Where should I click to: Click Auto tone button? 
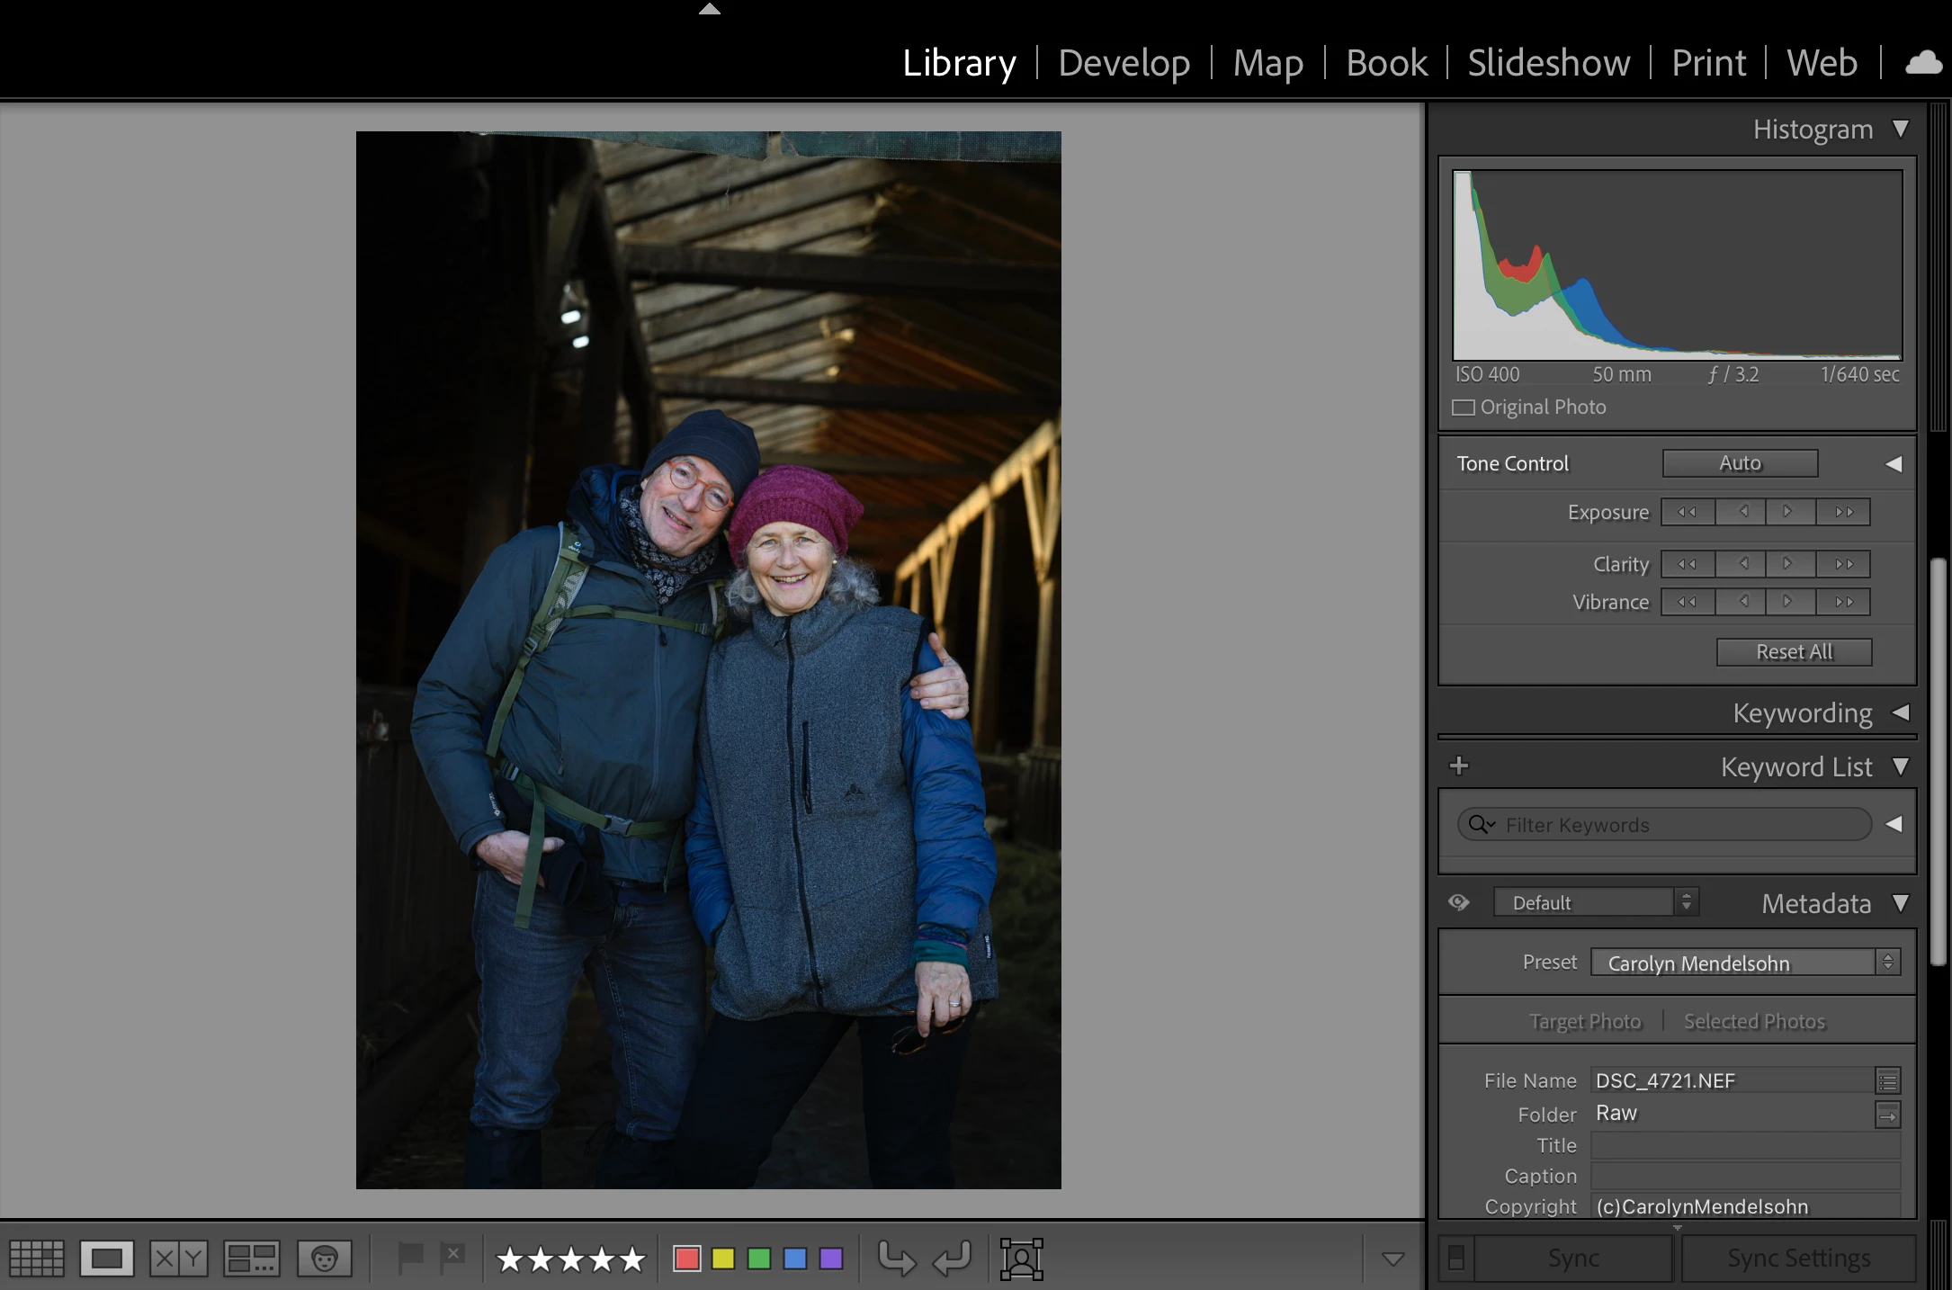(x=1740, y=463)
